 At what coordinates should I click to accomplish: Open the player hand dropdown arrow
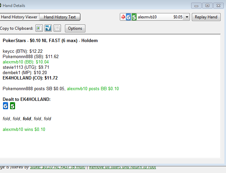click(187, 17)
